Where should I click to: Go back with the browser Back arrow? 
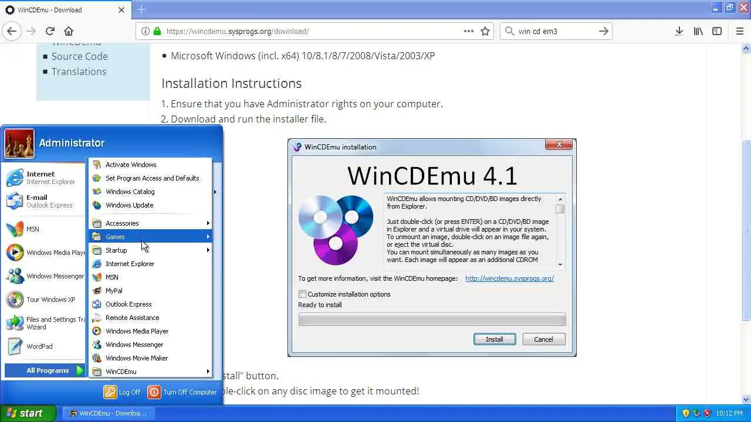(x=11, y=31)
